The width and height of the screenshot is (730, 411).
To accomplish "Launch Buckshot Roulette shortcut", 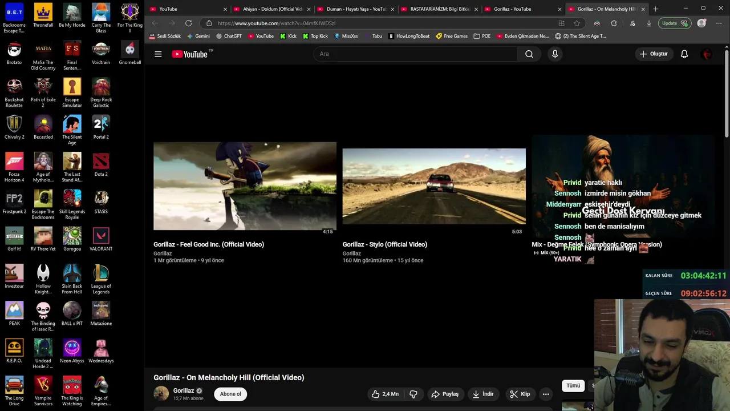I will [x=14, y=92].
